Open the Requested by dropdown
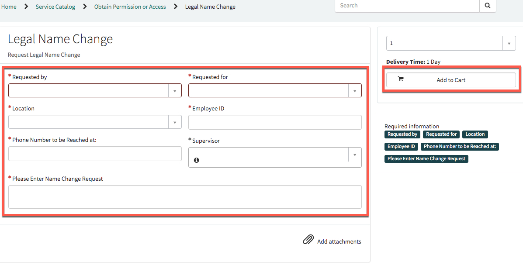The image size is (523, 272). [175, 90]
